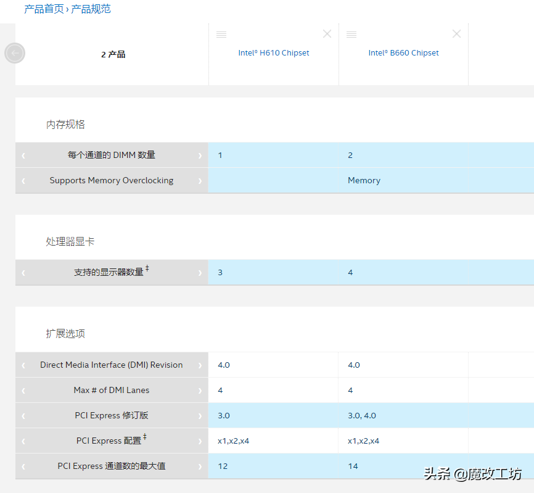Viewport: 534px width, 493px height.
Task: Click the drag handle icon above H610 Chipset
Action: point(221,34)
